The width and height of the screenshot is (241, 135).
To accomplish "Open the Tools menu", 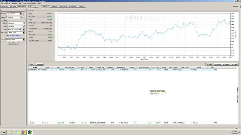I will [x=24, y=3].
